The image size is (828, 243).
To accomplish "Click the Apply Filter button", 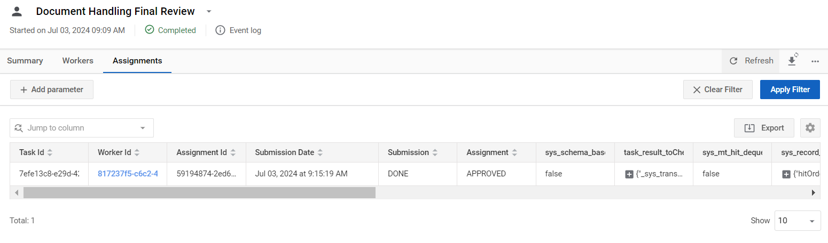I will tap(790, 90).
